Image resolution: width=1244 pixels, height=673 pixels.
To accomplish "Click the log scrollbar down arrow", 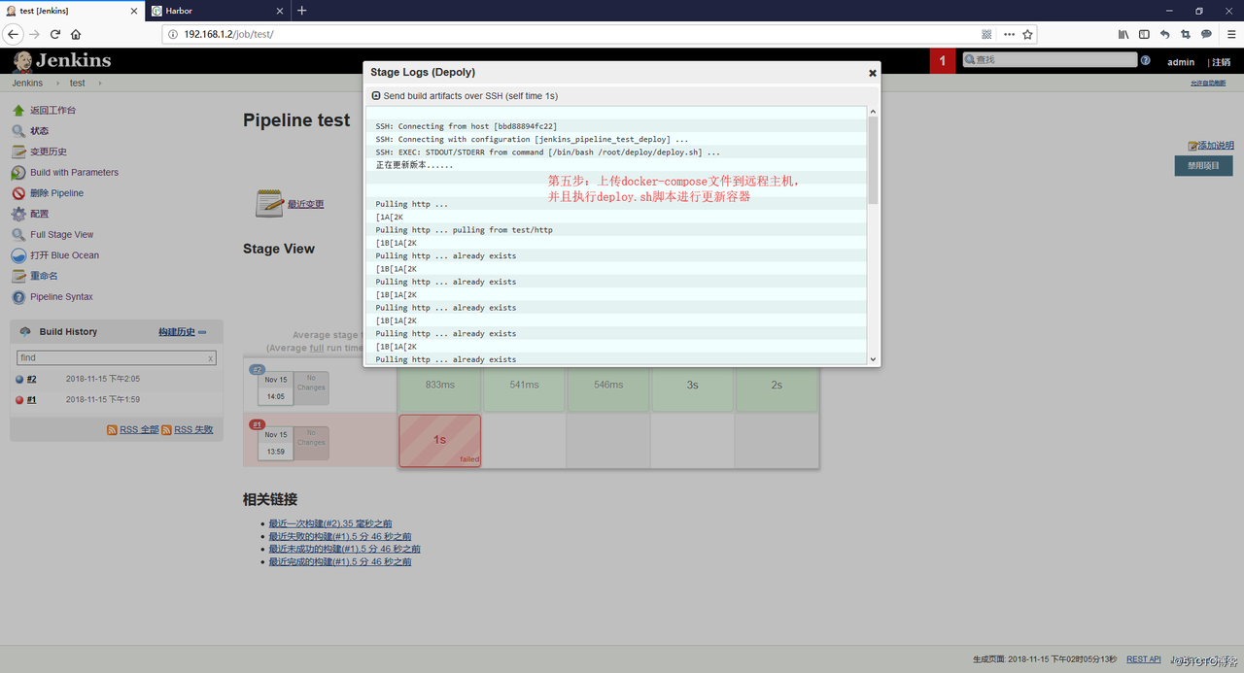I will (x=873, y=358).
